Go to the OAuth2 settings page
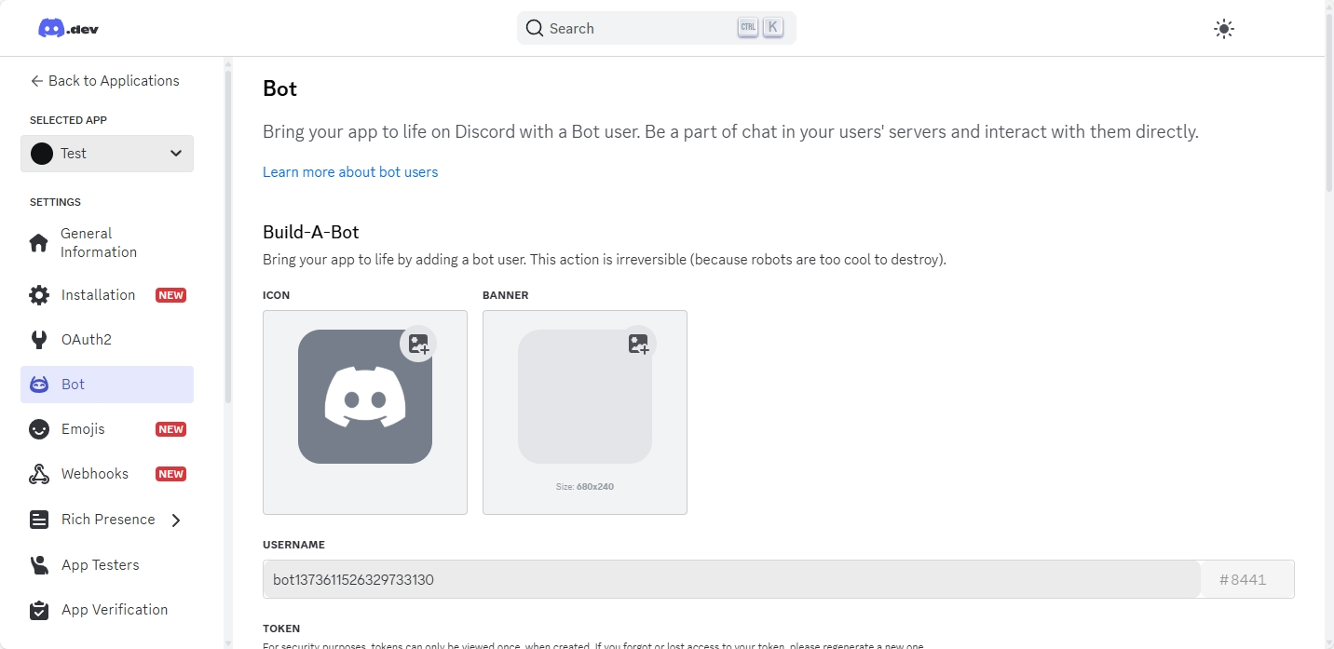This screenshot has height=649, width=1334. [x=107, y=340]
